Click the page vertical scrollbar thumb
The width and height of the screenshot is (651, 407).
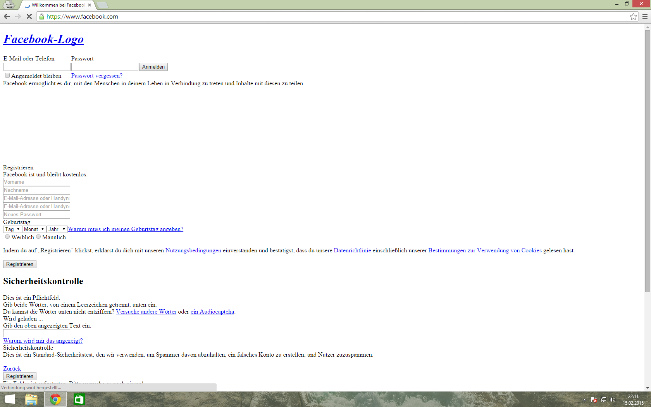click(x=648, y=161)
